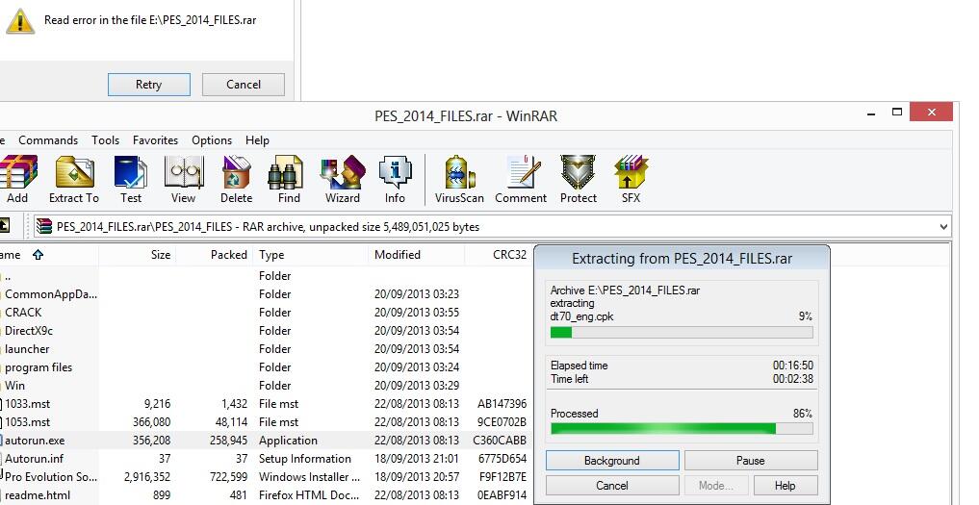
Task: Click the Firefox HTML Doc... type cell
Action: (309, 495)
